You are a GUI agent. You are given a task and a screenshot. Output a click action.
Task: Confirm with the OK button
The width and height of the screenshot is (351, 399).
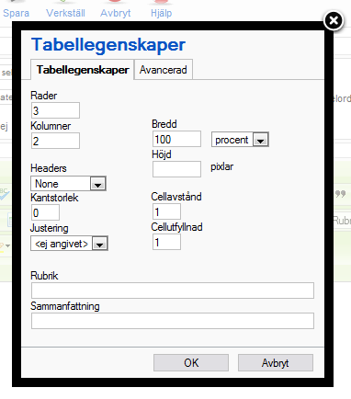(x=191, y=363)
